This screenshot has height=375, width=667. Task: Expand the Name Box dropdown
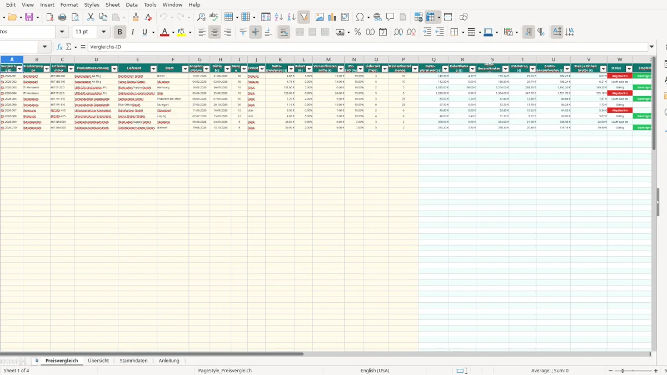pos(45,47)
